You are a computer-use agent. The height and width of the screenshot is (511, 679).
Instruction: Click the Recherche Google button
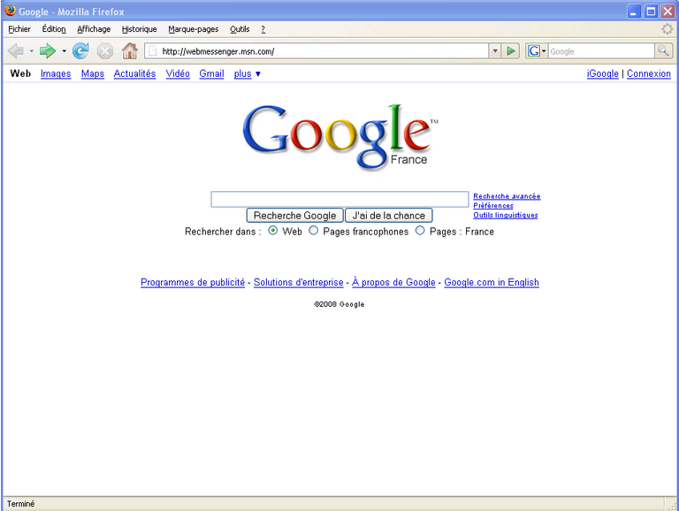point(295,215)
